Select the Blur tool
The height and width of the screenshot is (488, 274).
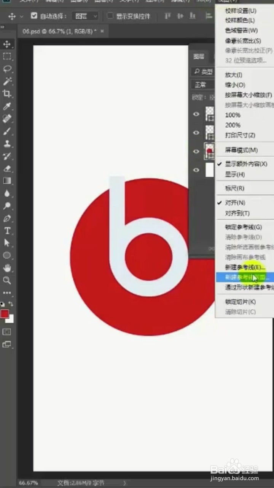[x=7, y=193]
